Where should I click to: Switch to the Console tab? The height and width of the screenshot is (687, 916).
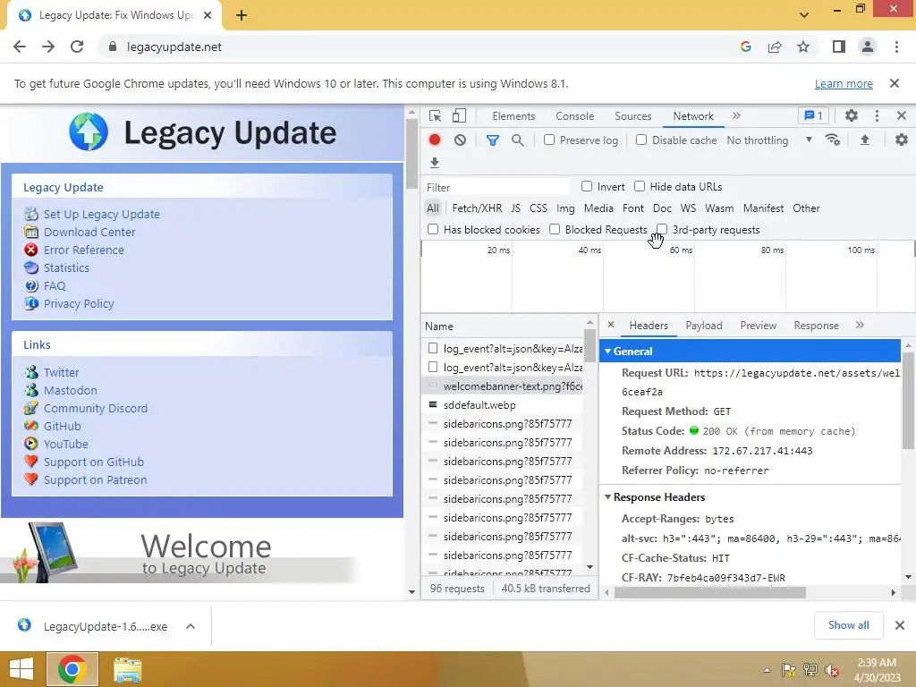[575, 116]
